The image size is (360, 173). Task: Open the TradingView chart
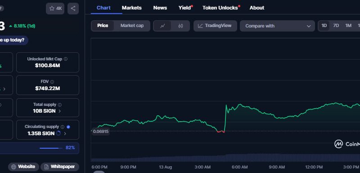215,26
